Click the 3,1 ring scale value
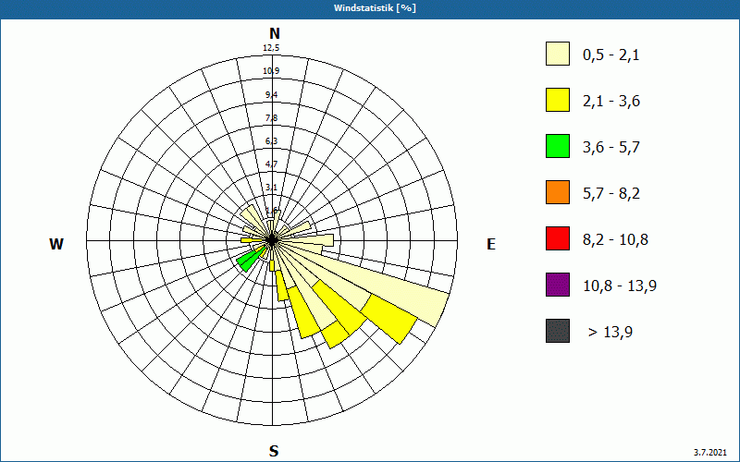Image resolution: width=740 pixels, height=462 pixels. pyautogui.click(x=271, y=188)
